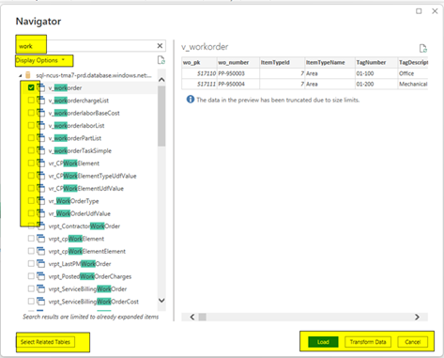Click the cell PP-950003
This screenshot has height=358, width=444.
click(x=237, y=73)
